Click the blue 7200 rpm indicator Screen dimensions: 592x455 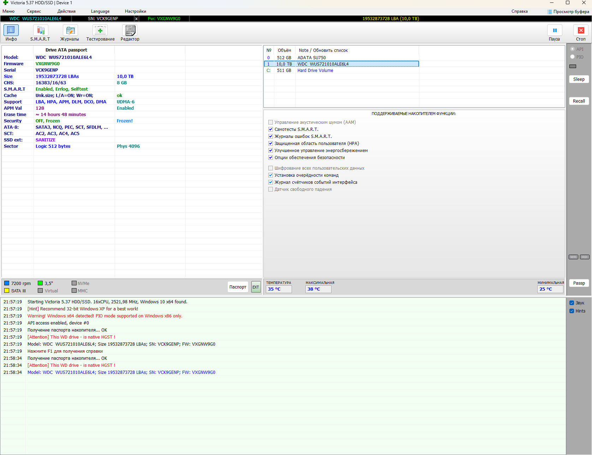(7, 283)
